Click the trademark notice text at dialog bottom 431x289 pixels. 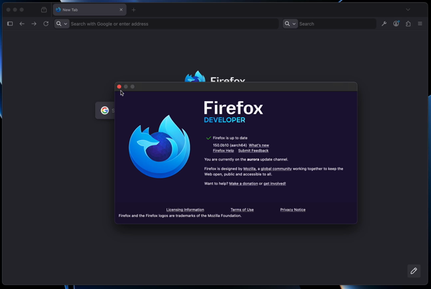[x=180, y=216]
